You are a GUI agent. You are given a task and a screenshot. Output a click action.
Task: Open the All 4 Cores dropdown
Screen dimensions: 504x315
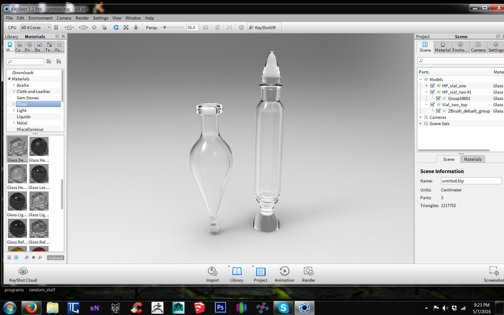click(x=35, y=28)
